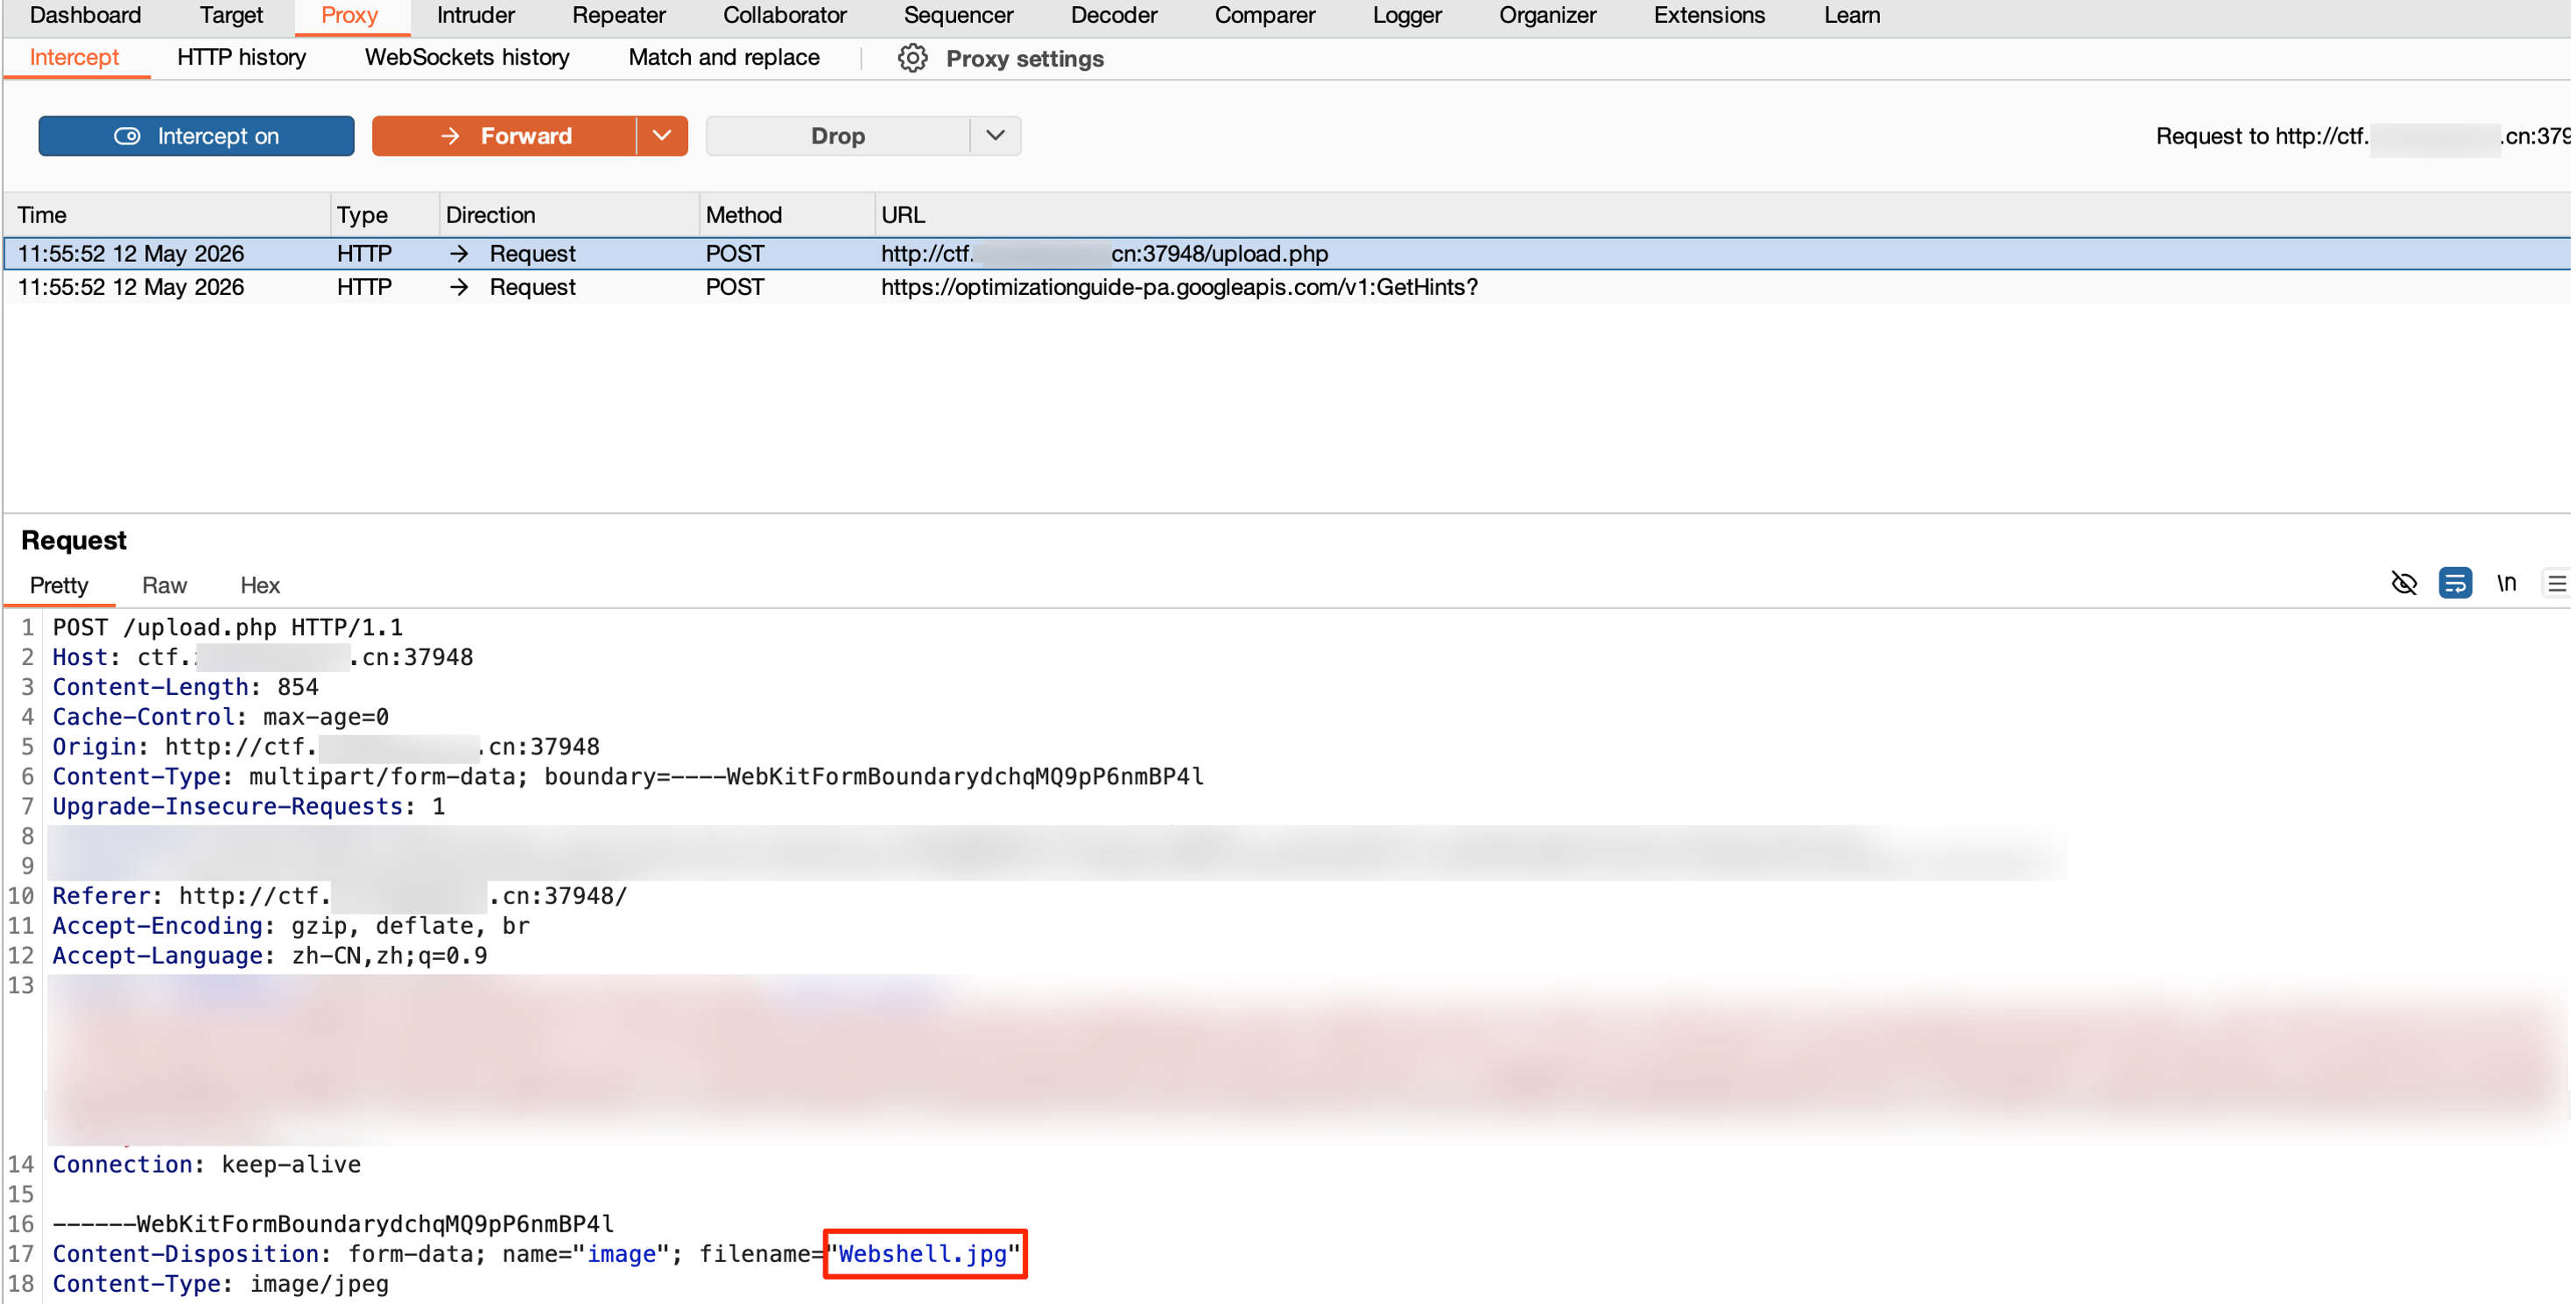Screen dimensions: 2576x1304
Task: Expand the Drop dropdown arrow
Action: point(995,136)
